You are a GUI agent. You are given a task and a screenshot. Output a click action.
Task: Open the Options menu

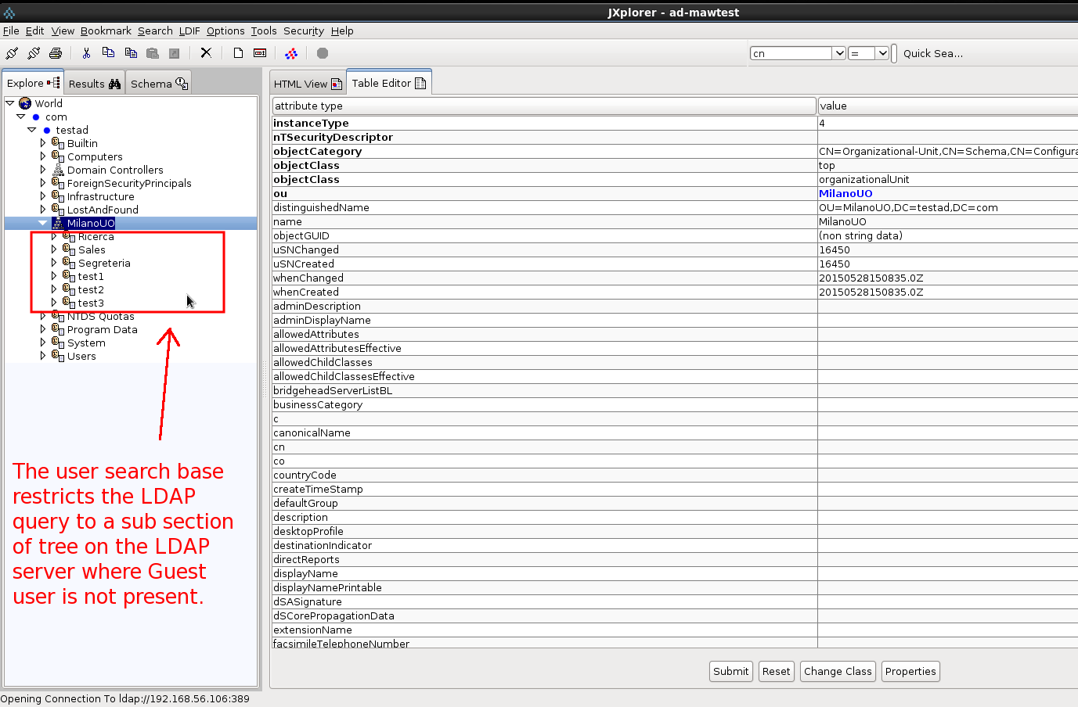click(x=225, y=31)
